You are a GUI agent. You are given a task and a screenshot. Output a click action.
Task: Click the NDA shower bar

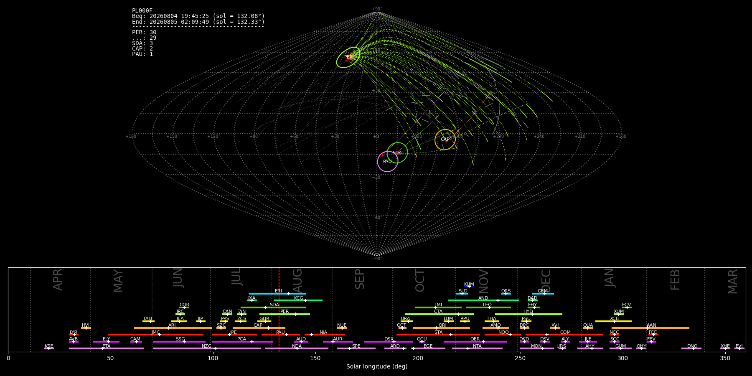coord(297,348)
